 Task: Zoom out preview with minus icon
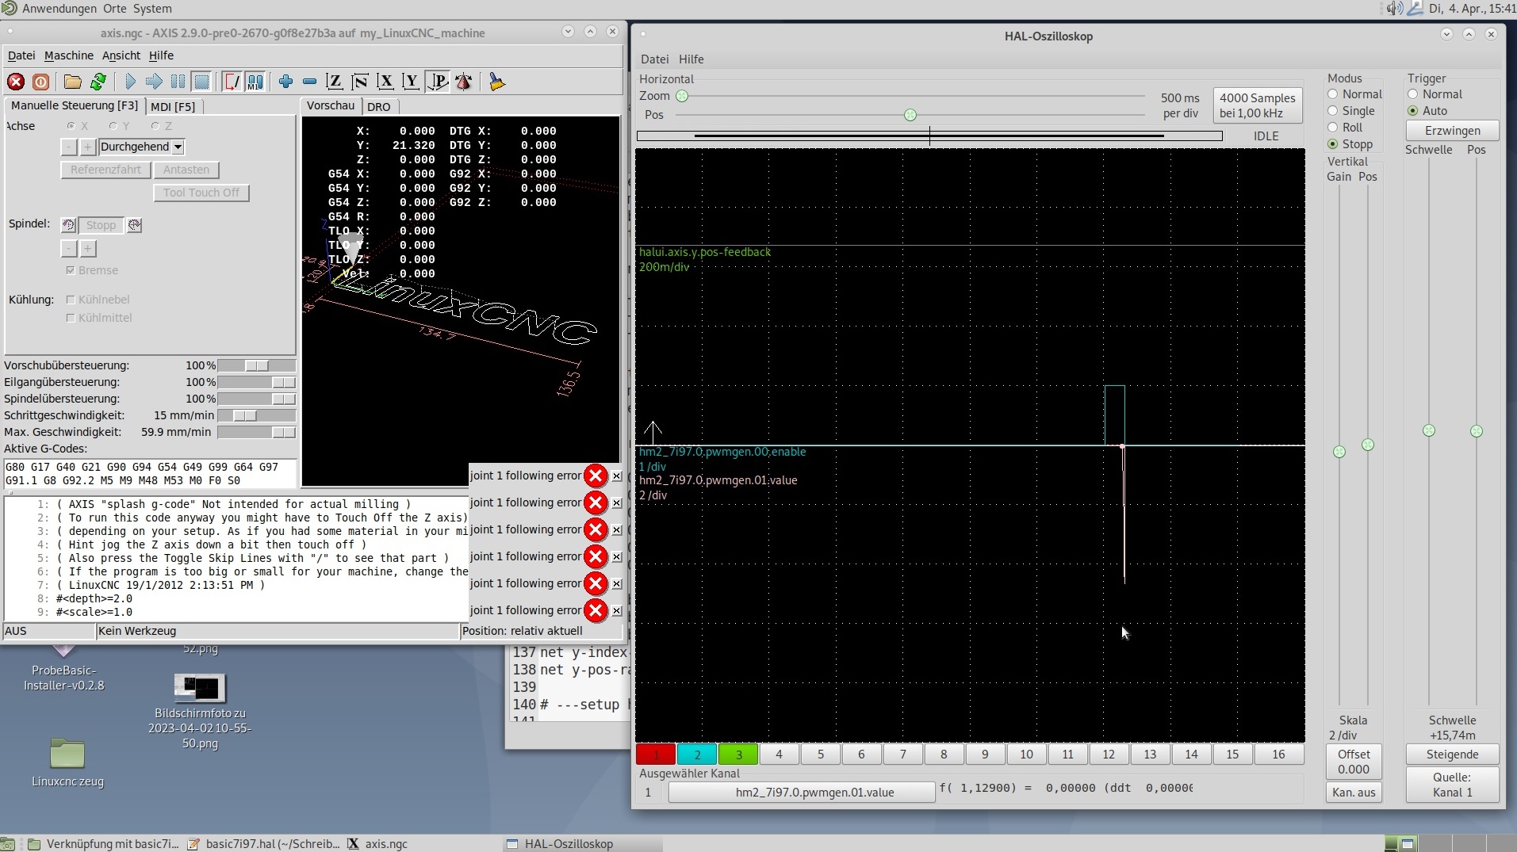click(310, 82)
